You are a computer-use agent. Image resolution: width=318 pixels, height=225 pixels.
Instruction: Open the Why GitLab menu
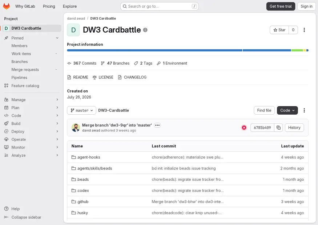25,6
